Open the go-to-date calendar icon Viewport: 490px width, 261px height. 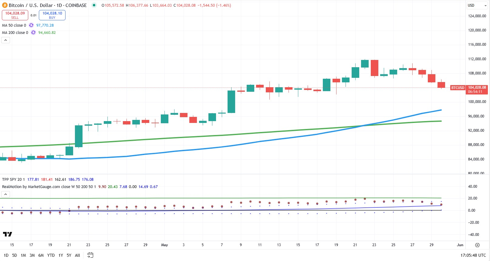coord(90,255)
